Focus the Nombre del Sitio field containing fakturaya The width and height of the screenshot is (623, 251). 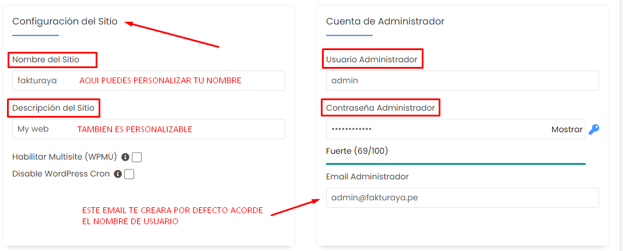[149, 80]
